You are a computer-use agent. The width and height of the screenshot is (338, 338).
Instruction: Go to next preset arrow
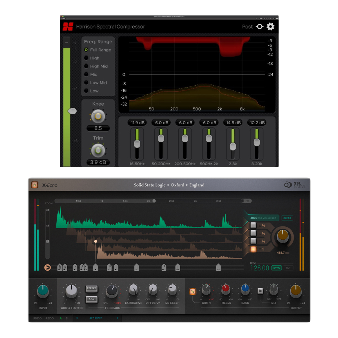(x=118, y=318)
